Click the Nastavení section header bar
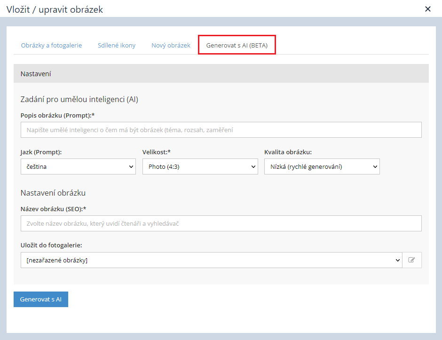The image size is (442, 340). coord(221,74)
